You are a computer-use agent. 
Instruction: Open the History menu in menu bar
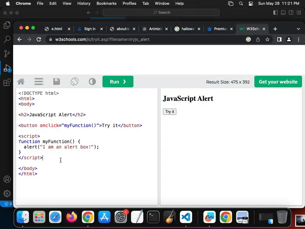84,3
